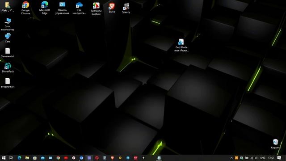Switch input language from ENG
Viewport: 286px width, 161px height.
[263, 158]
